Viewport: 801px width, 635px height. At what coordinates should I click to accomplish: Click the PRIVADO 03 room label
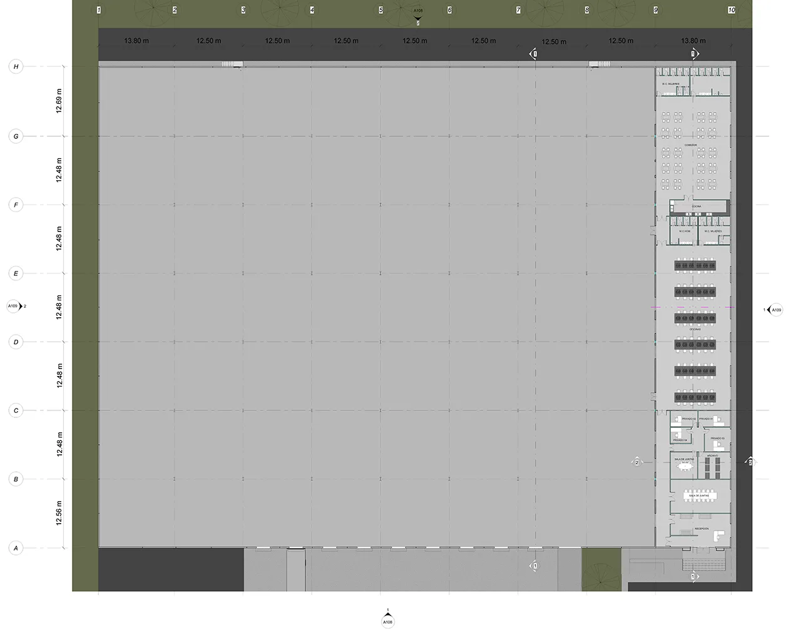[x=718, y=439]
